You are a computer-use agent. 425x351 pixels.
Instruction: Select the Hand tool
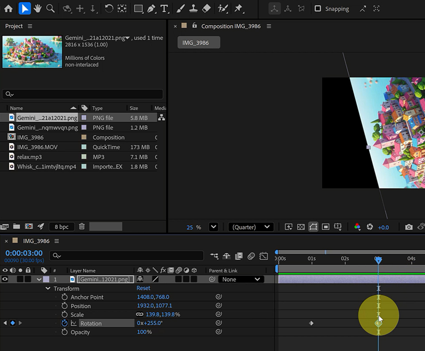pyautogui.click(x=38, y=8)
